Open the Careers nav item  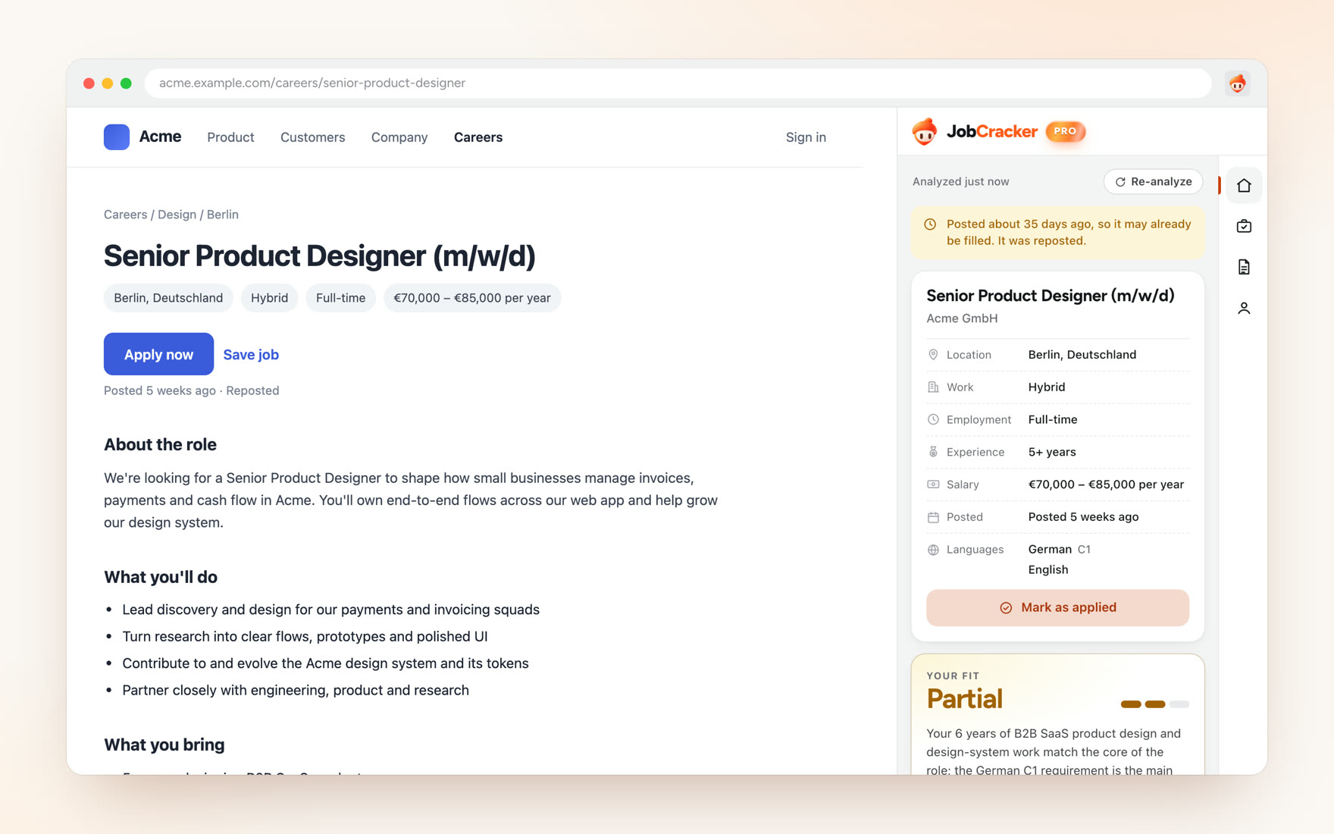[478, 137]
